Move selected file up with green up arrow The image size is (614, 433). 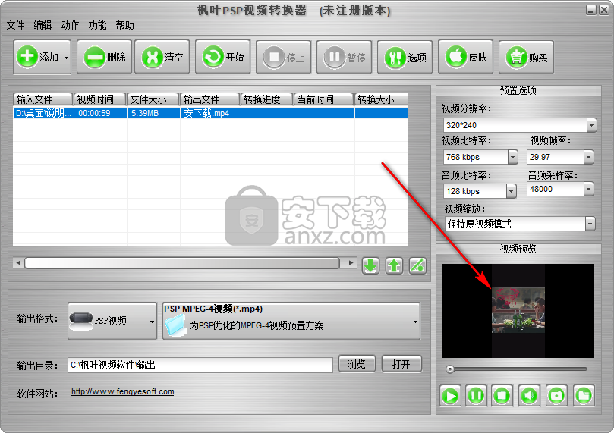(394, 265)
